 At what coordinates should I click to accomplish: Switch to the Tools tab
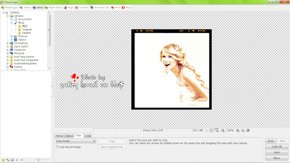coord(87,136)
